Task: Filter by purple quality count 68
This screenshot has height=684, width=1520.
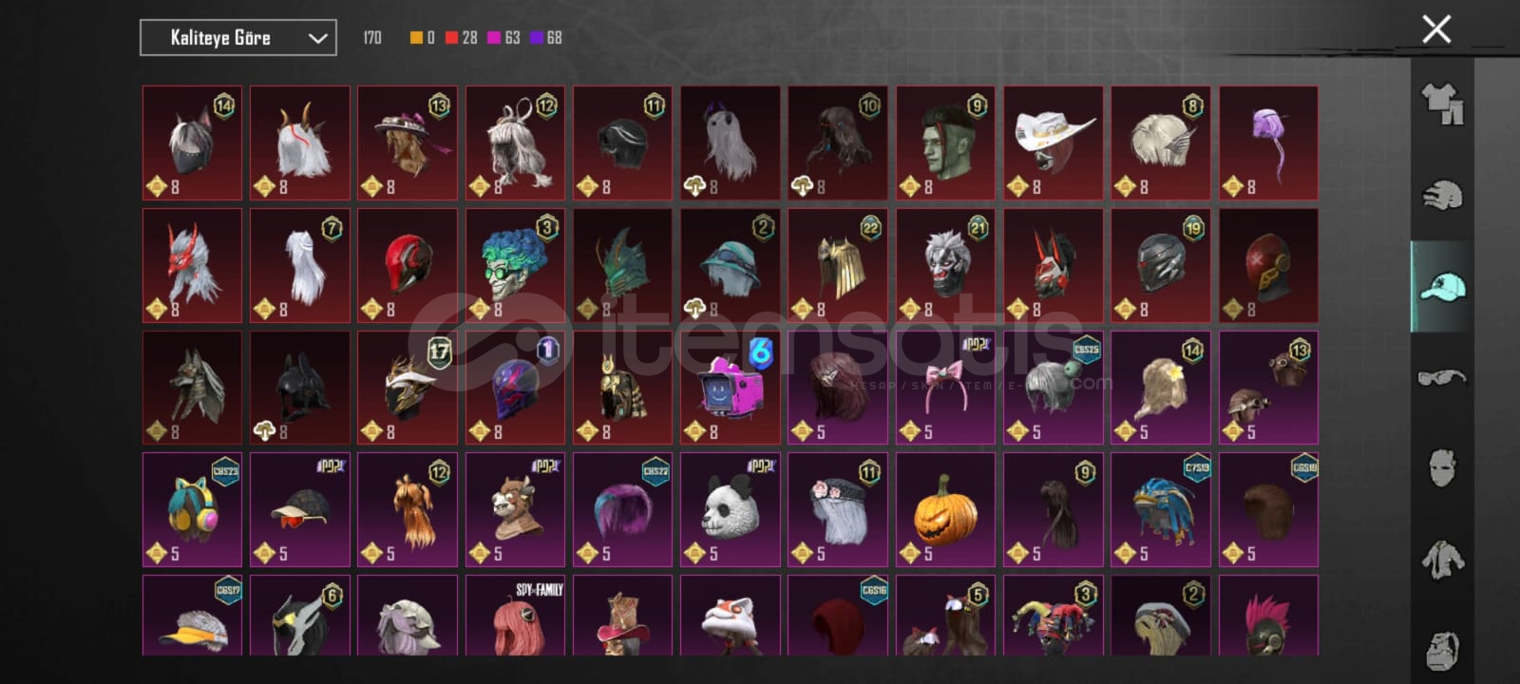Action: point(546,38)
